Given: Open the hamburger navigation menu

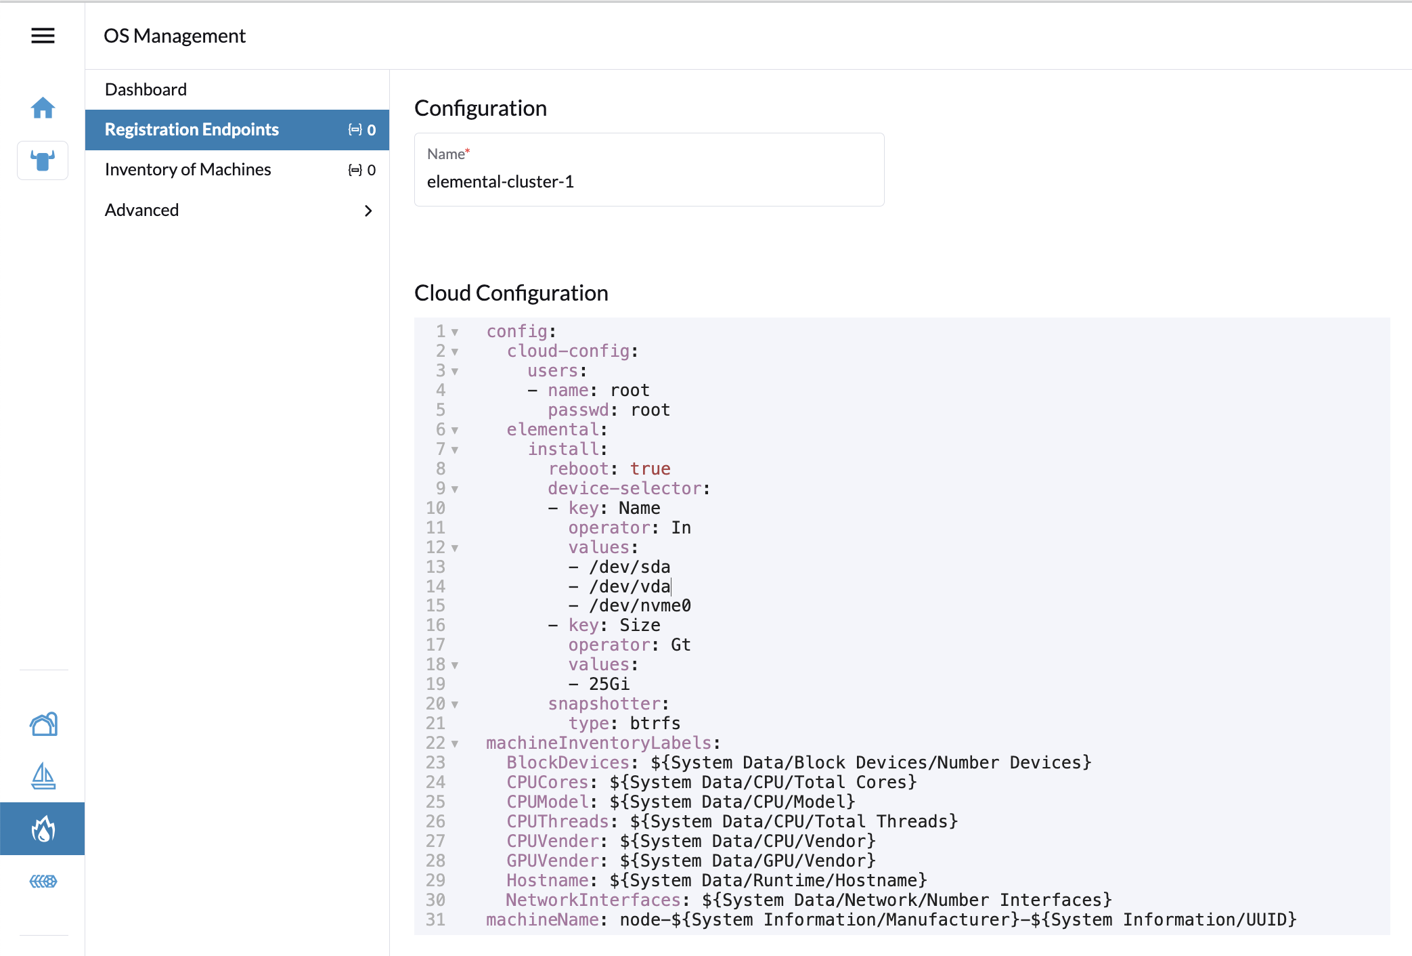Looking at the screenshot, I should [x=43, y=36].
